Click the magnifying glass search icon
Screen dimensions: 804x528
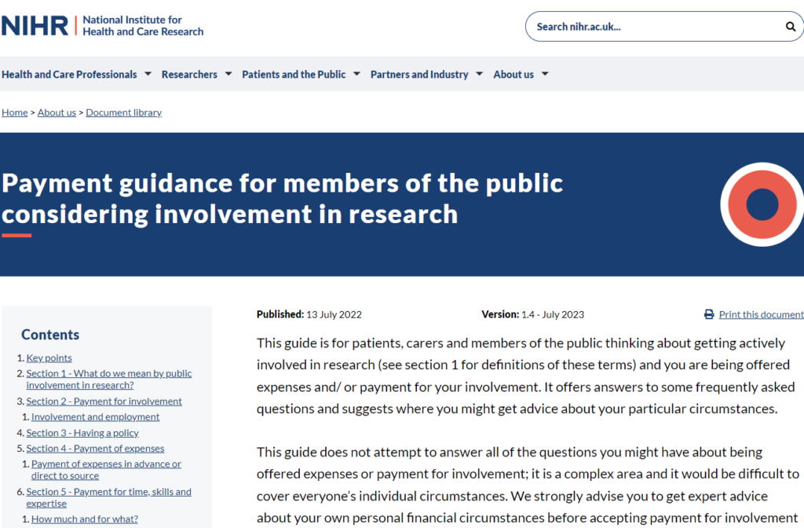(x=790, y=27)
